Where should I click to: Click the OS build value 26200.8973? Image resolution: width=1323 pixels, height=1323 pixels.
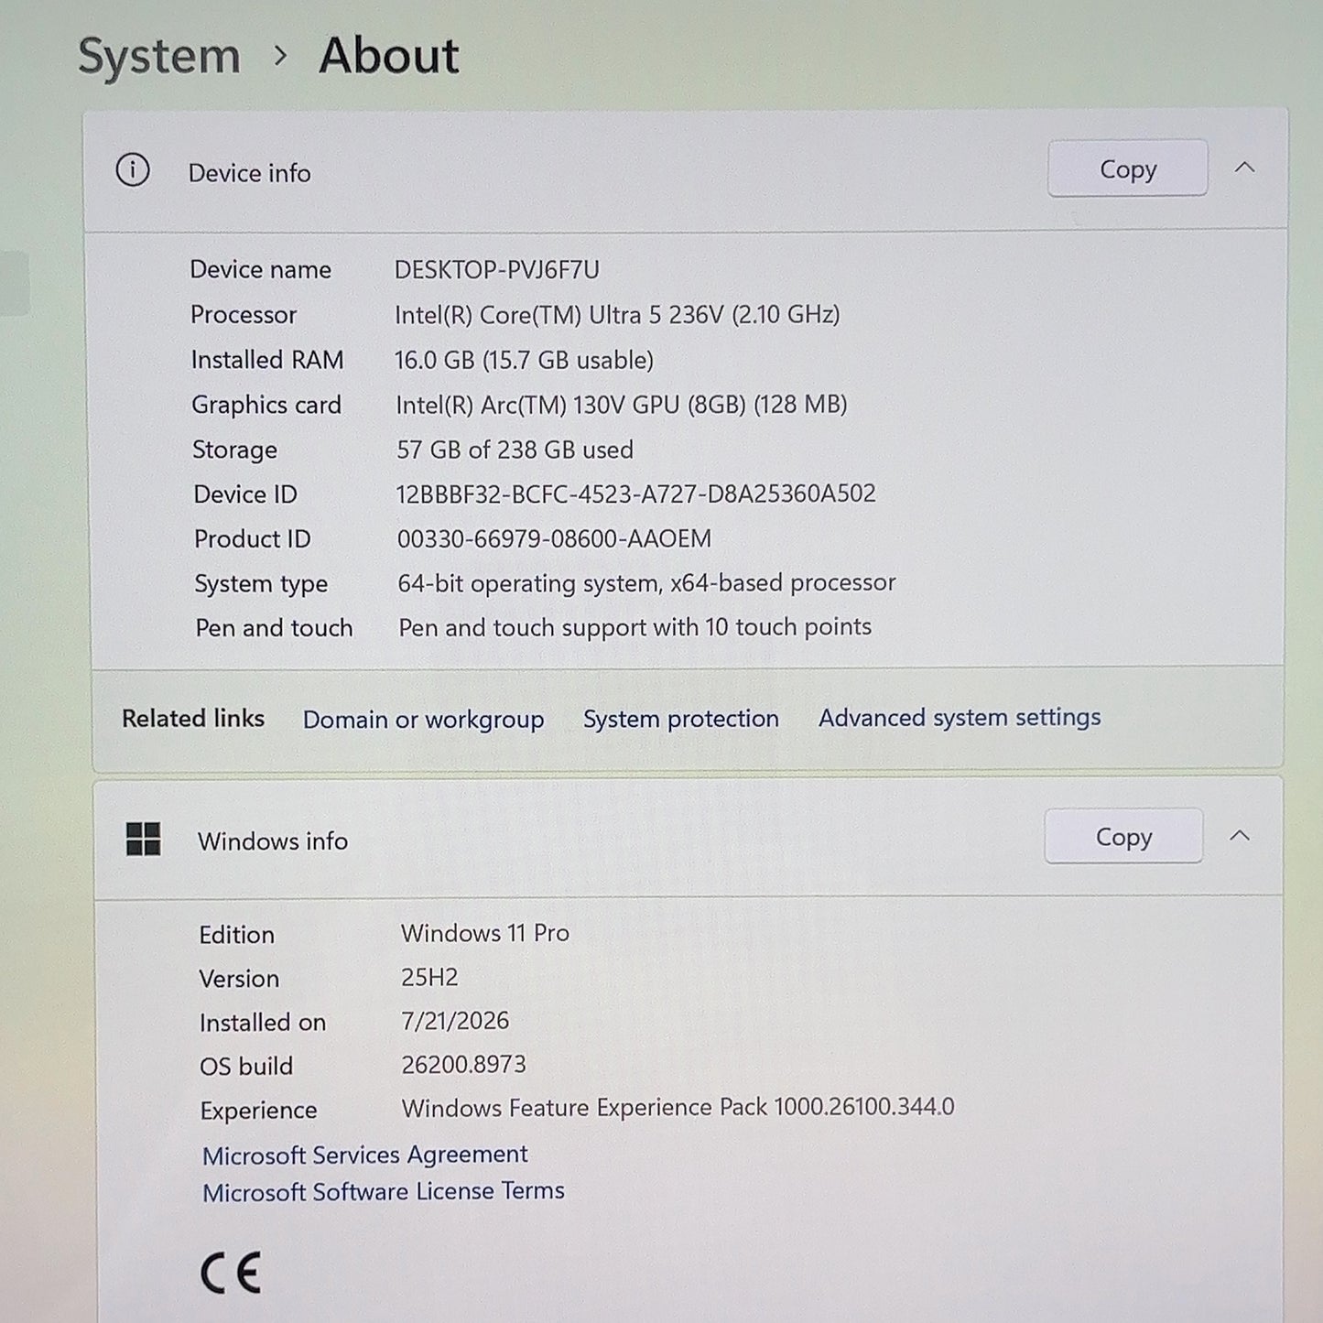coord(463,1065)
